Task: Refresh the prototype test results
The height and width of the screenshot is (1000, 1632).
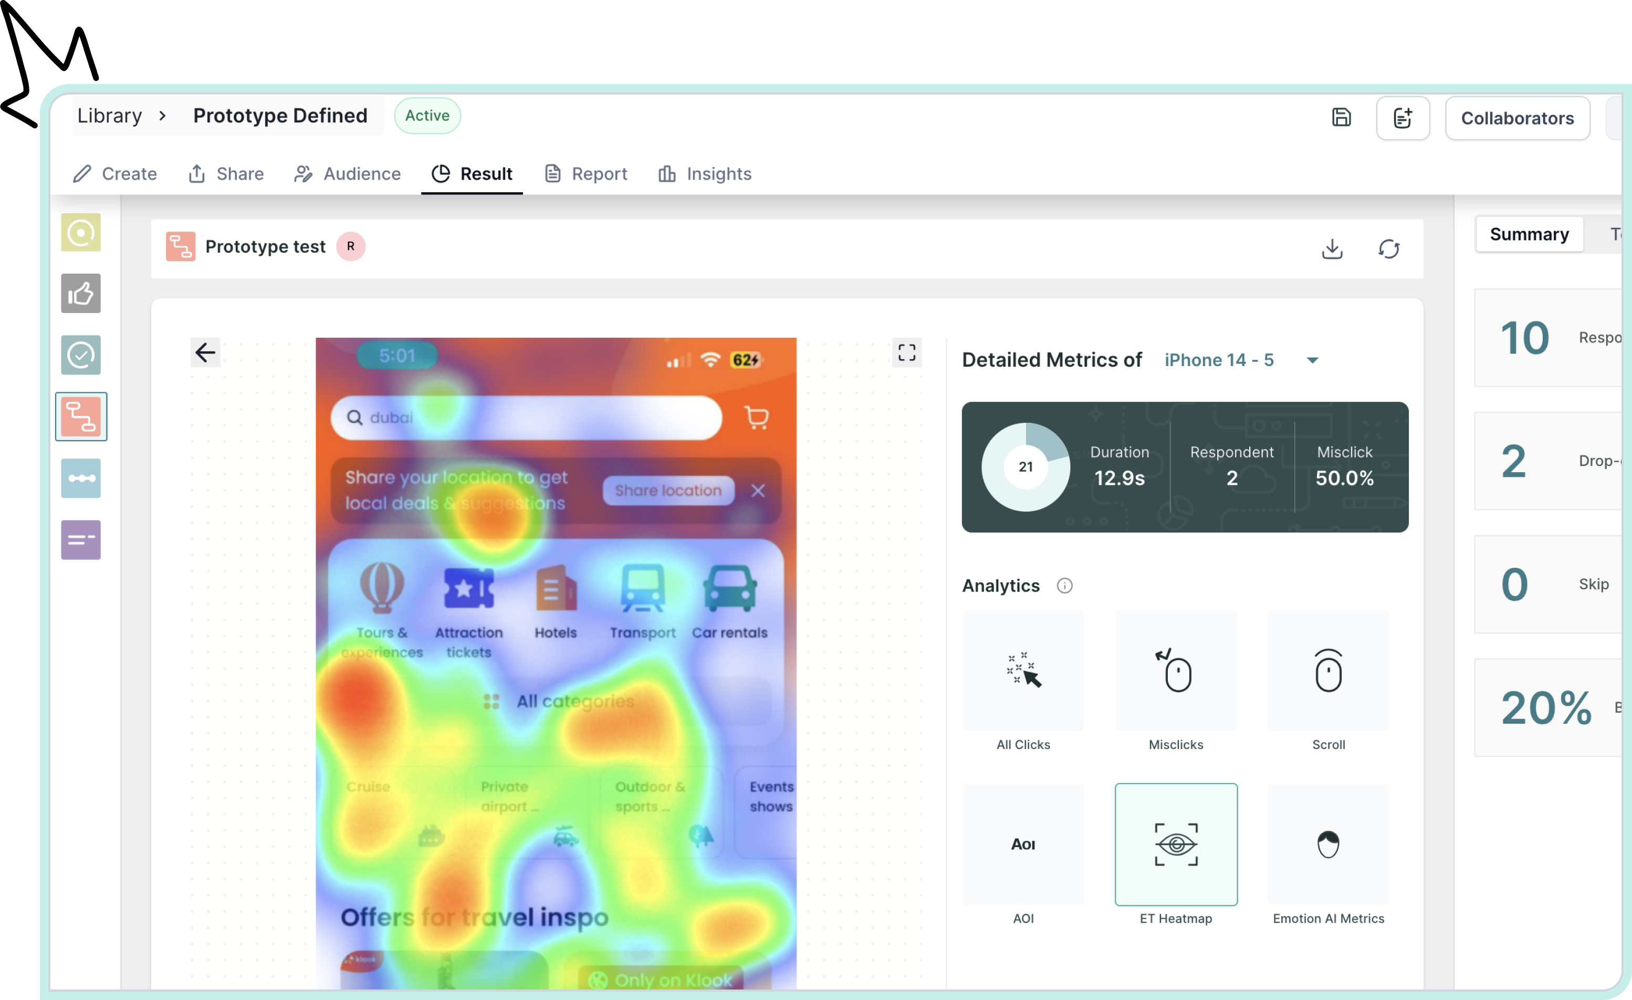Action: click(x=1389, y=248)
